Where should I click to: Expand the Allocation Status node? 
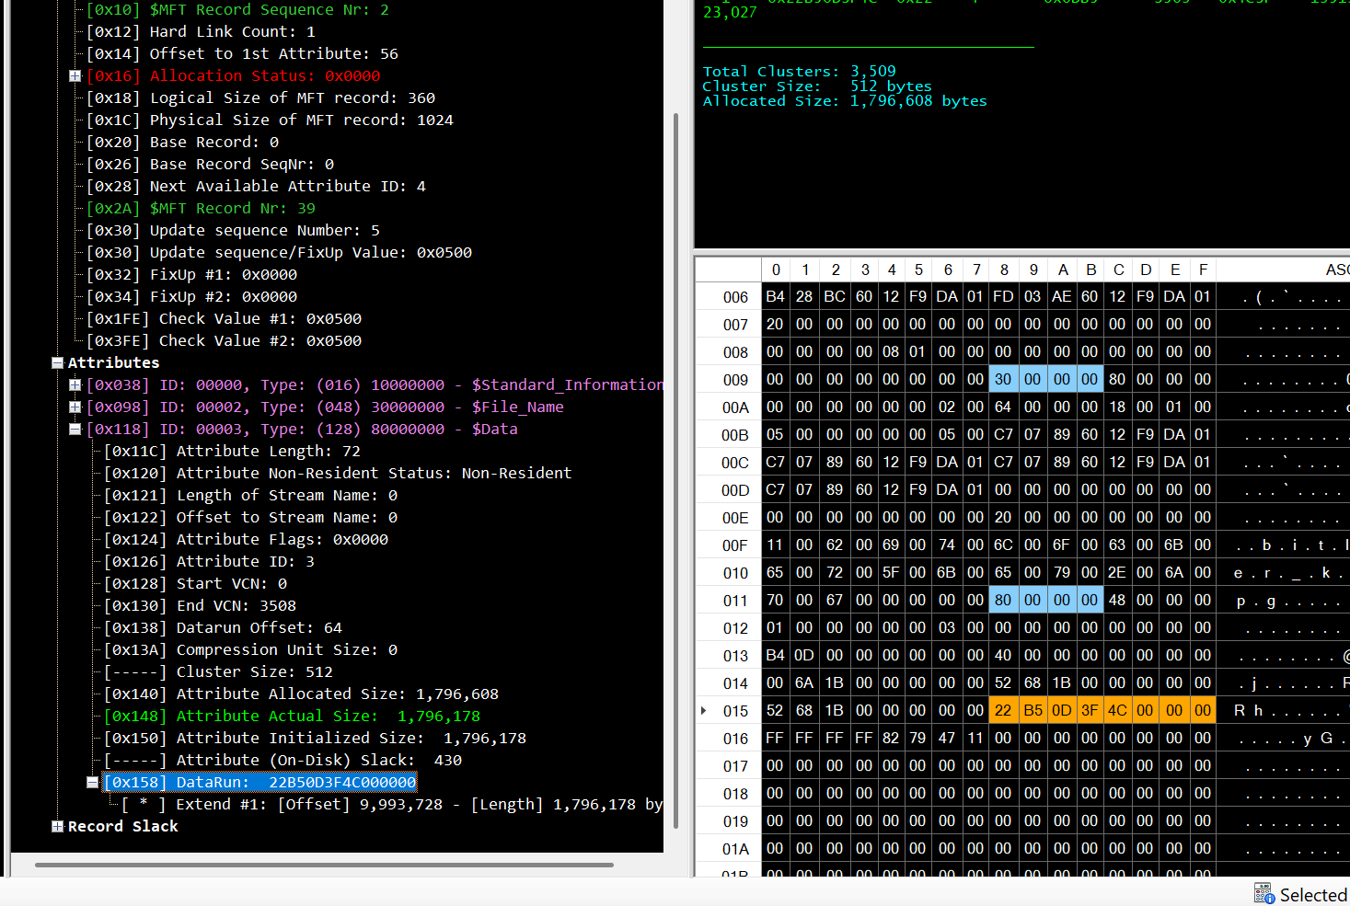[75, 76]
